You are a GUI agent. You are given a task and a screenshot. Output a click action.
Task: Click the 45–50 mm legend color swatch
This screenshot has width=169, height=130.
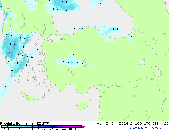click(x=78, y=127)
